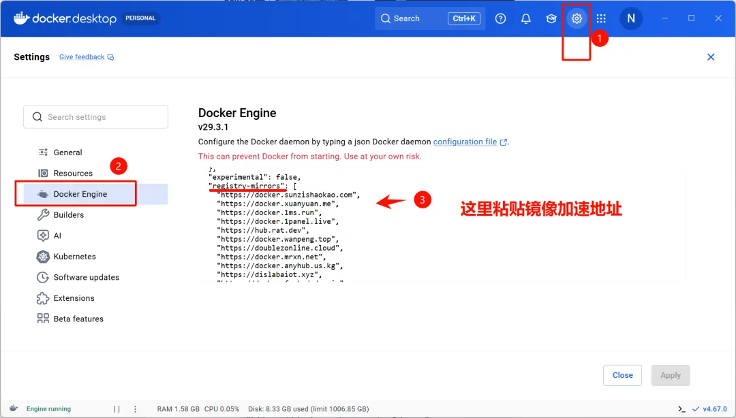Click the feedback external link icon
The image size is (736, 418).
click(x=111, y=57)
